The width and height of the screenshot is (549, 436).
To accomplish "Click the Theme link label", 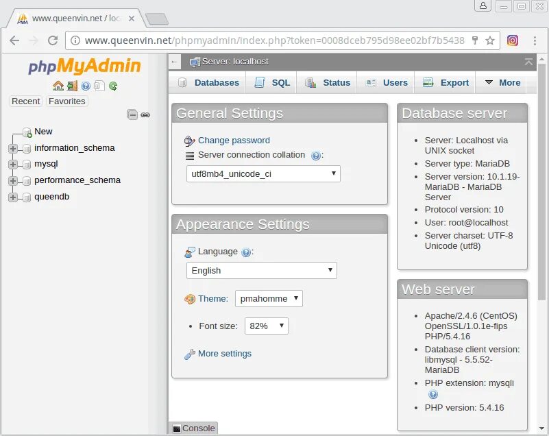I will [x=213, y=299].
